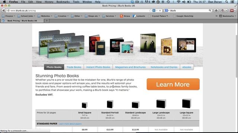238x133 pixels.
Task: Open the View menu
Action: click(x=39, y=2)
